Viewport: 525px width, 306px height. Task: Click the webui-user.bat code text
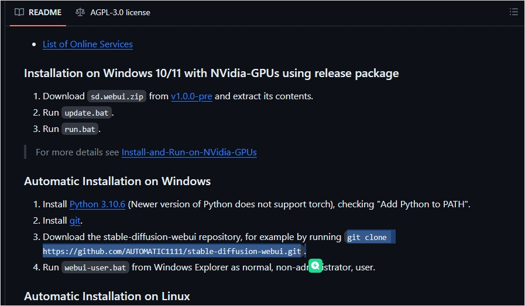[x=95, y=267]
